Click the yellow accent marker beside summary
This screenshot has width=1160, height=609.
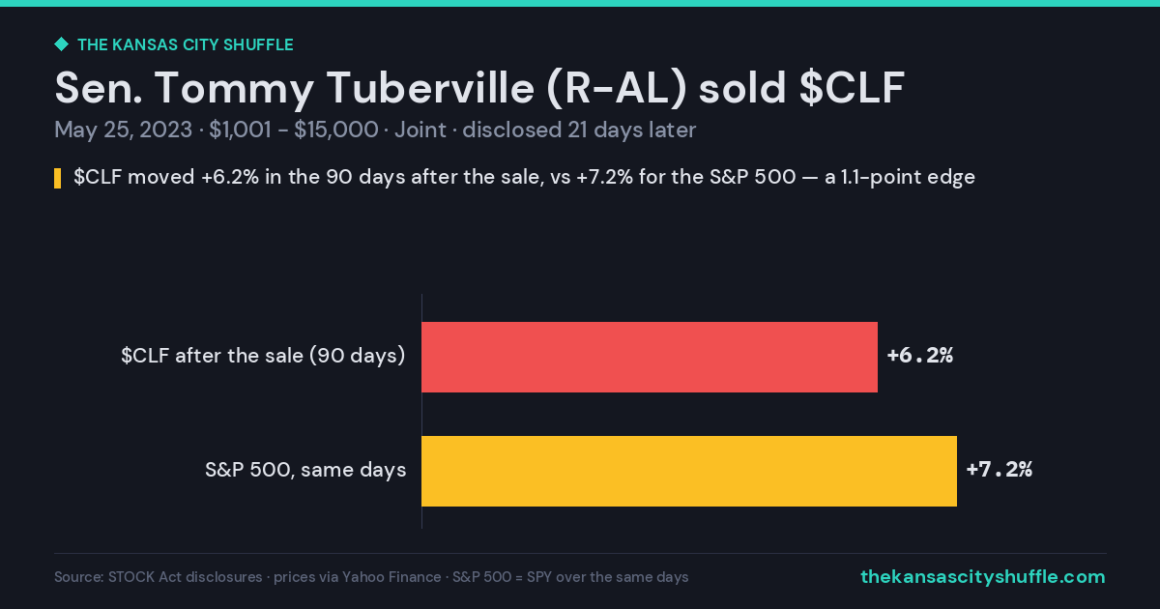[x=57, y=178]
